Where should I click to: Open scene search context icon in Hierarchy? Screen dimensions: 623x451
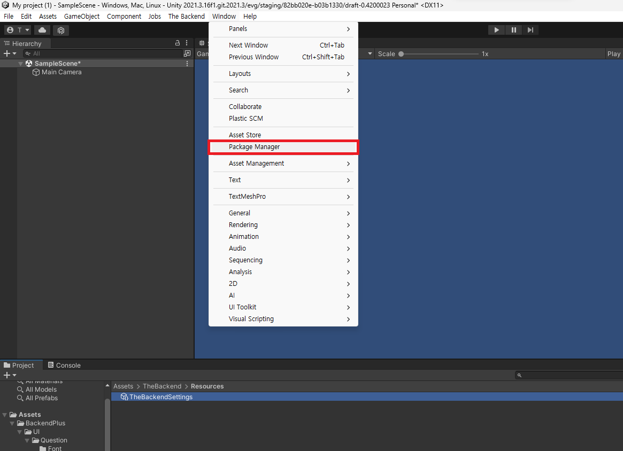[x=187, y=53]
